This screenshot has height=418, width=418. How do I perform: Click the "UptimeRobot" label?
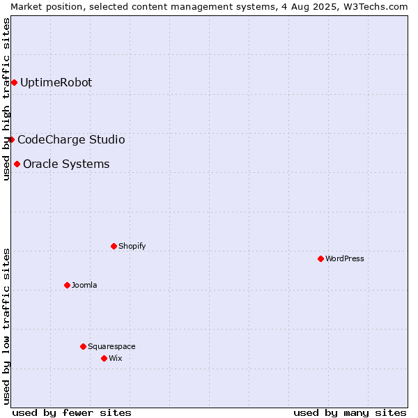(56, 83)
